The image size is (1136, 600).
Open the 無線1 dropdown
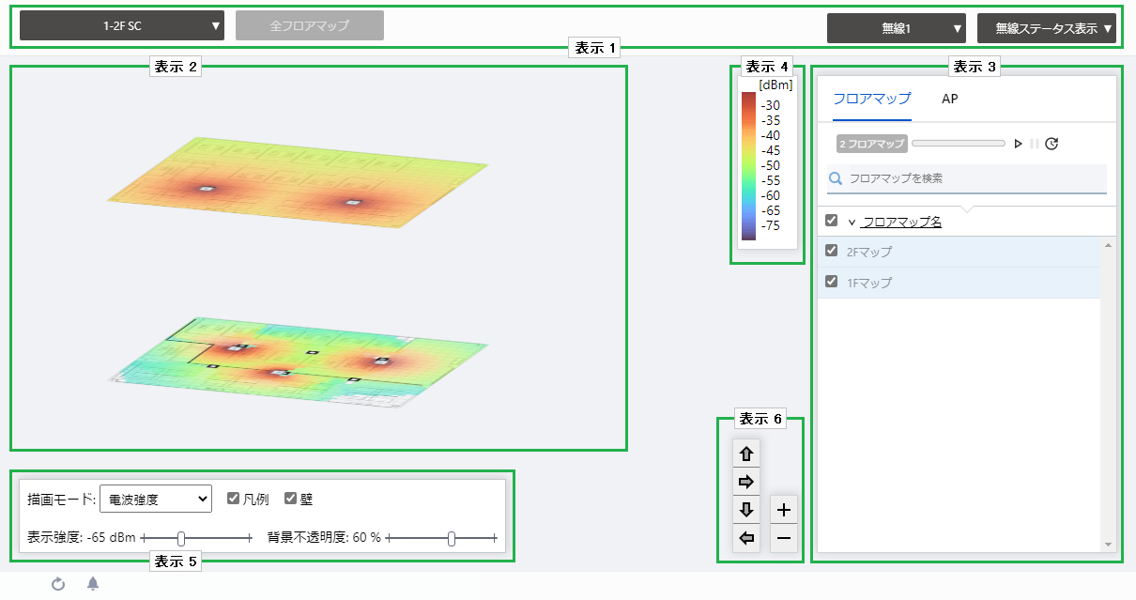click(x=897, y=28)
